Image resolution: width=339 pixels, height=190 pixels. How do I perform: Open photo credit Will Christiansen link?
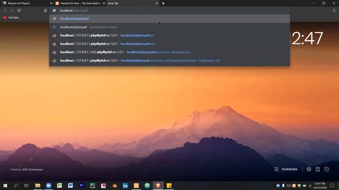32,169
